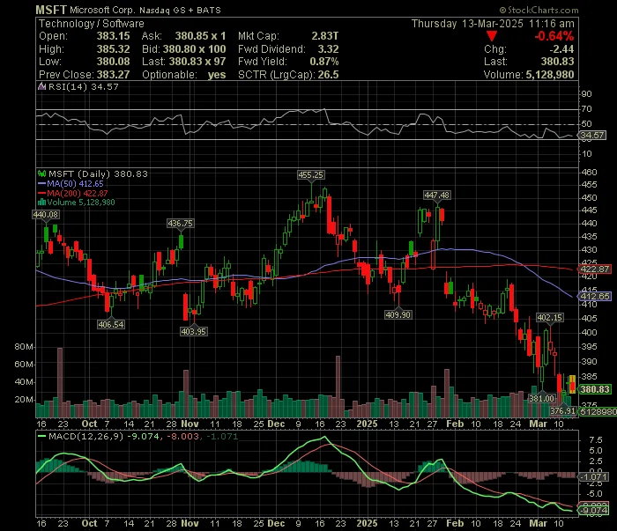Click the Low value 380.08

pos(114,62)
